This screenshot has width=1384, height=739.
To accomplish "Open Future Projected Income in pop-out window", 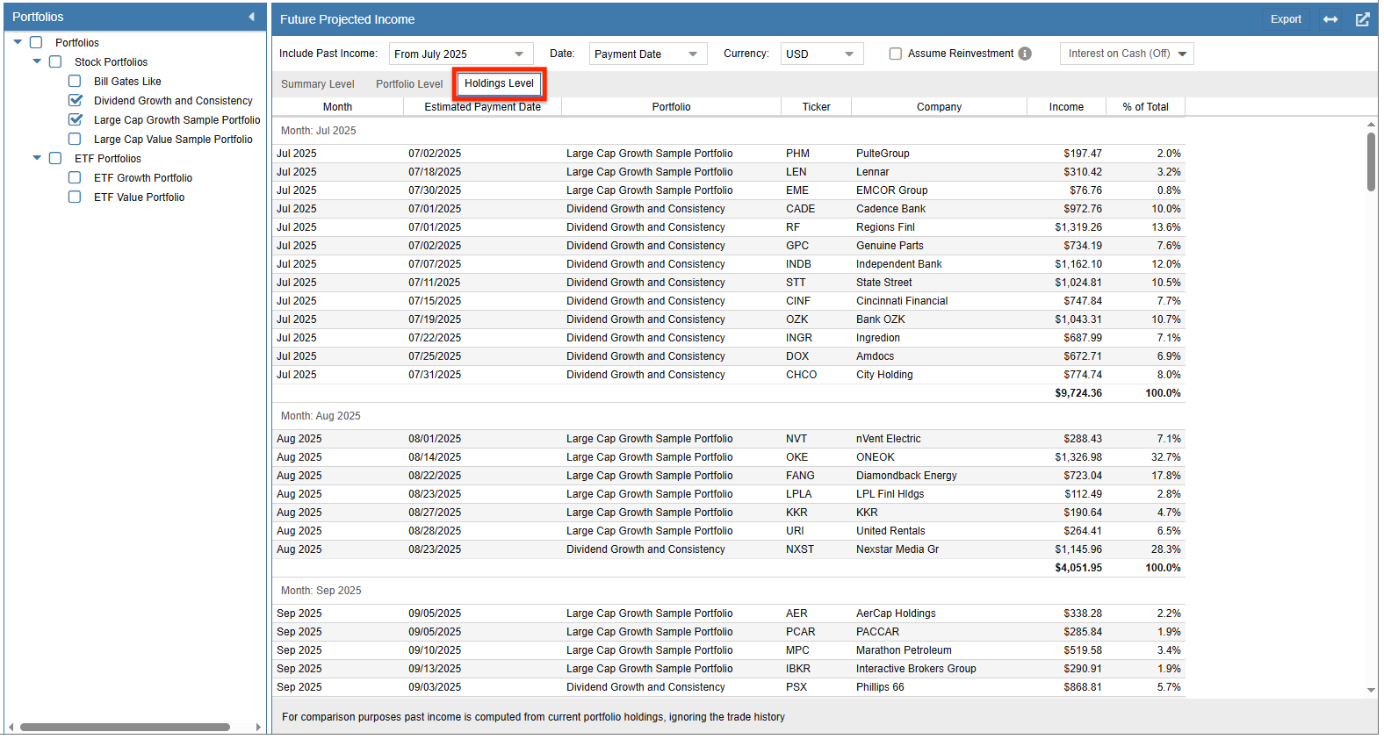I will [x=1362, y=19].
